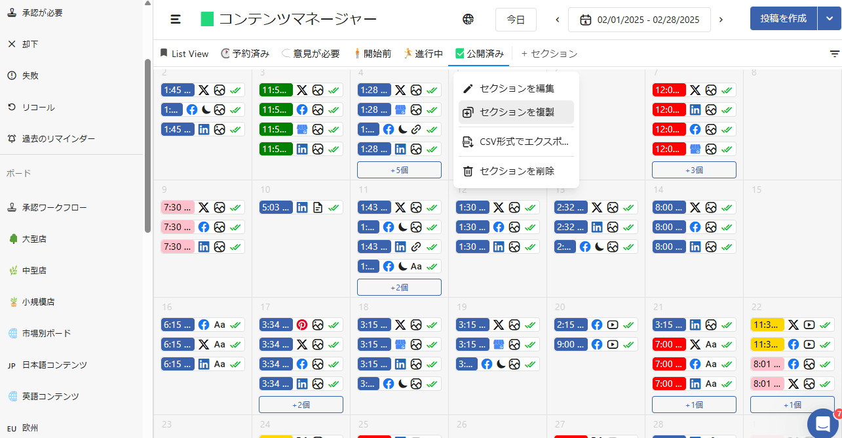
Task: Open the globe timezone icon
Action: [x=468, y=20]
